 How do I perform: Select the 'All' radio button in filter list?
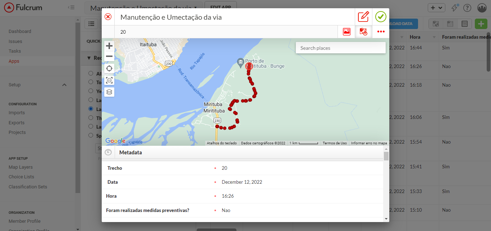[91, 73]
